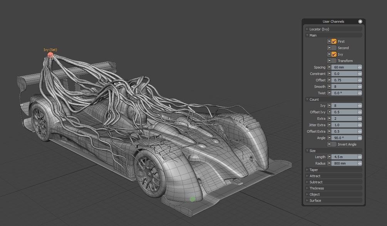This screenshot has width=387, height=226.
Task: Uncheck the First checkbox
Action: [x=334, y=42]
